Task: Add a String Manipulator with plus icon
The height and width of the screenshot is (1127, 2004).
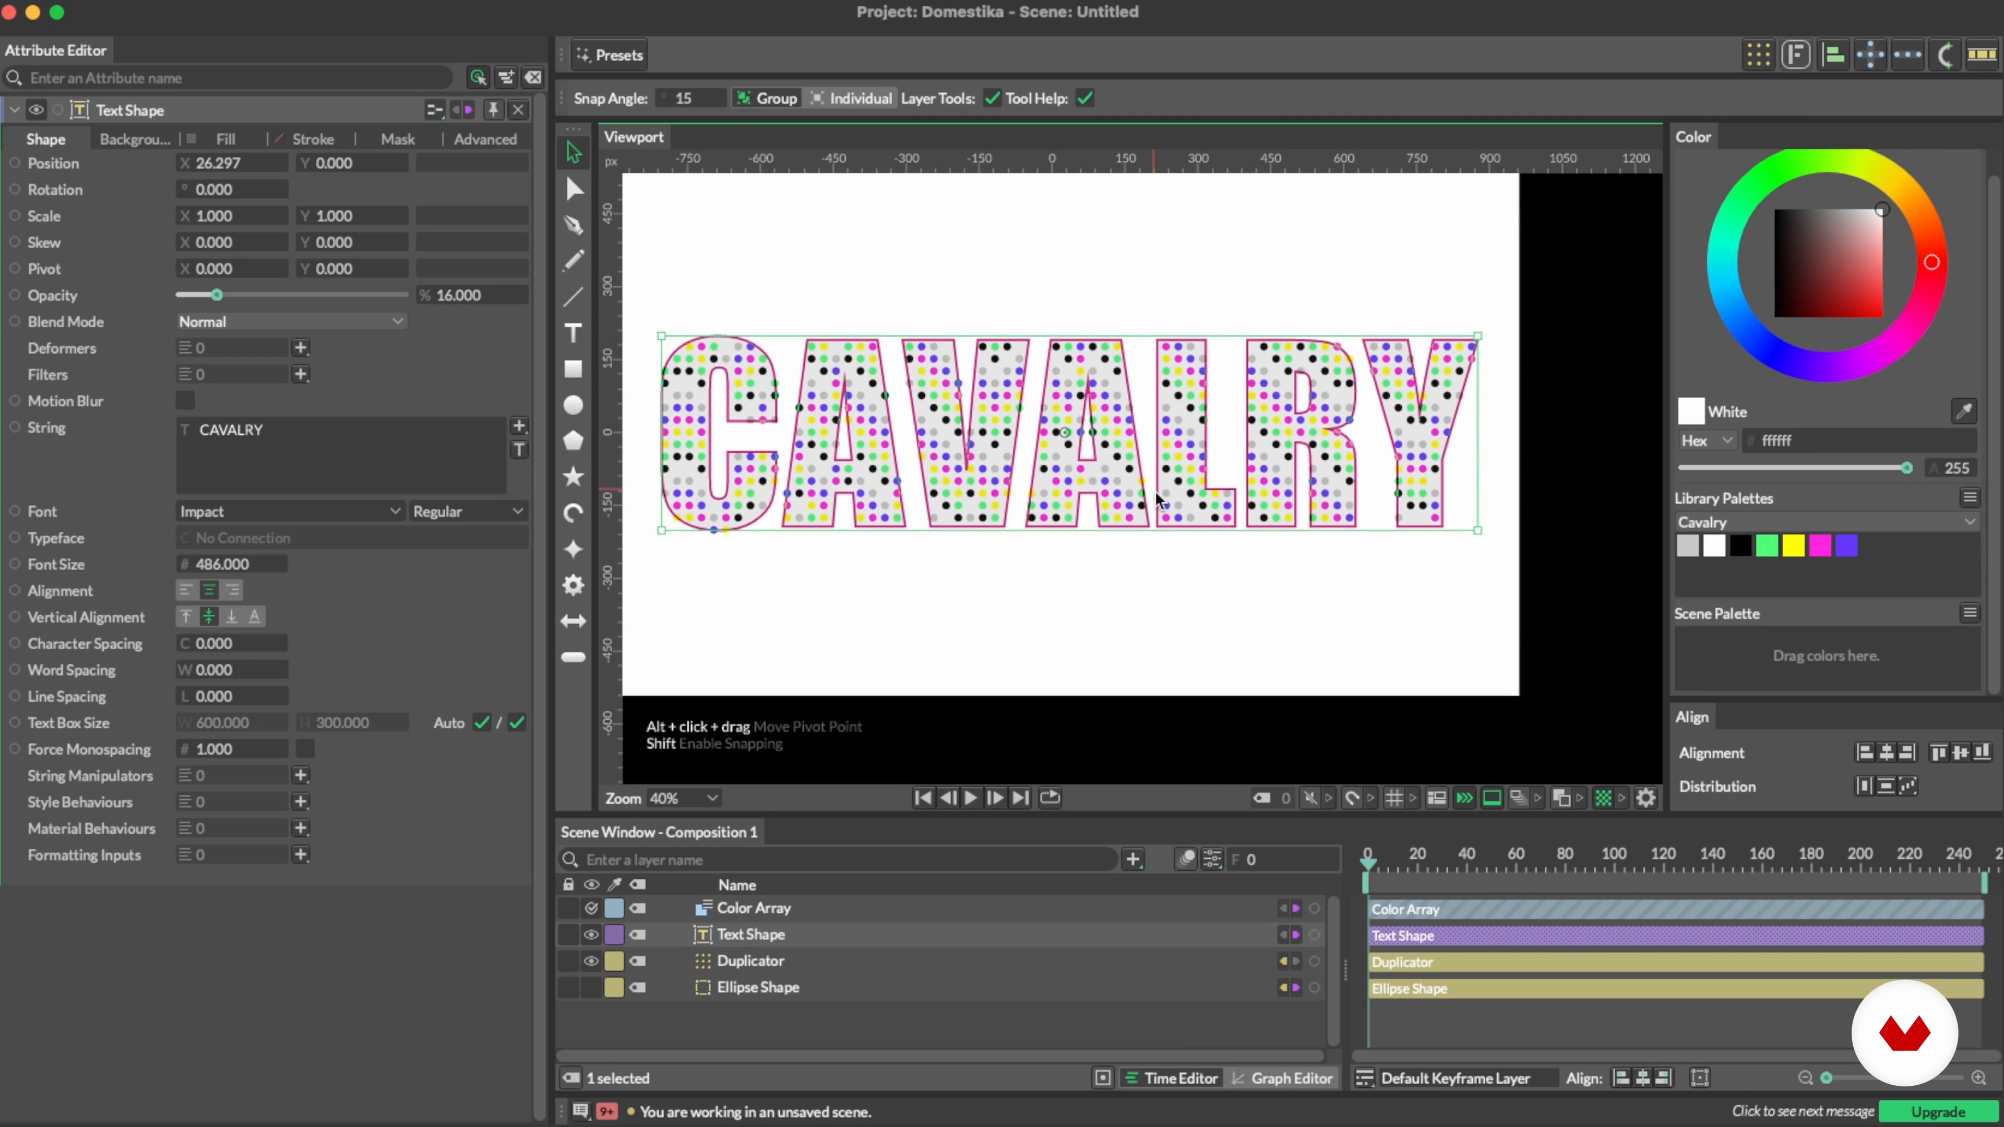Action: click(x=301, y=775)
